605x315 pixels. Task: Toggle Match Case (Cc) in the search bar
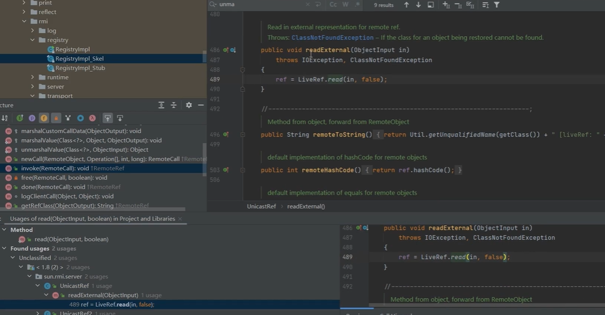[333, 5]
